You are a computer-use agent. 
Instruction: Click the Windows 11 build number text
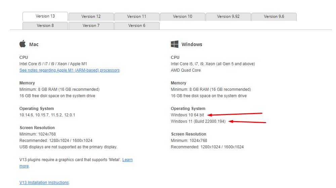click(198, 121)
